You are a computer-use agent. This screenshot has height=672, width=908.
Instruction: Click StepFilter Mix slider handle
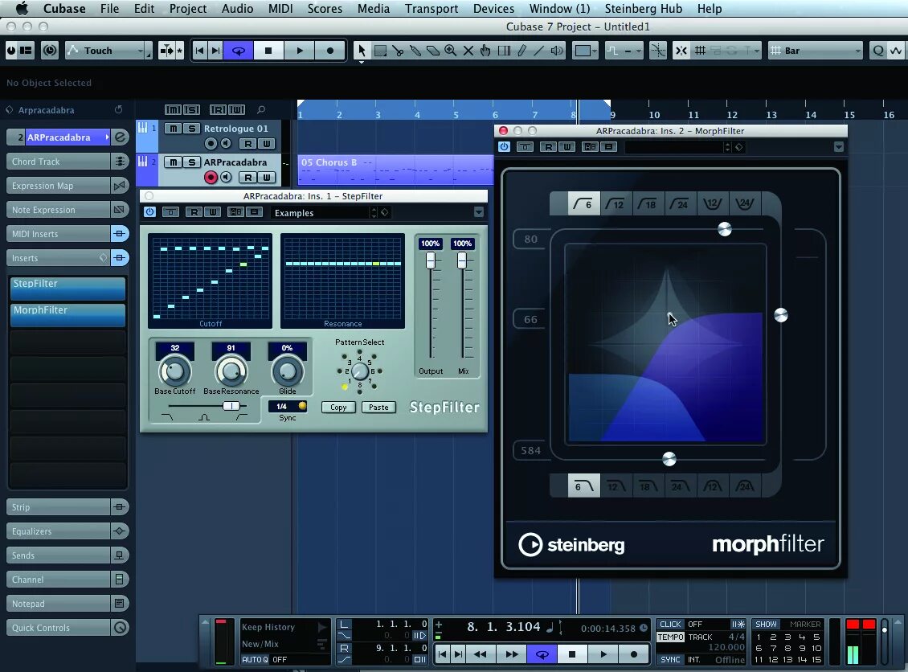coord(462,260)
